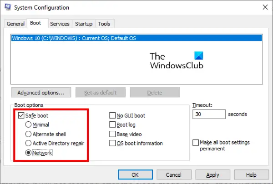The image size is (273, 184).
Task: Apply the boot settings
Action: pos(212,174)
